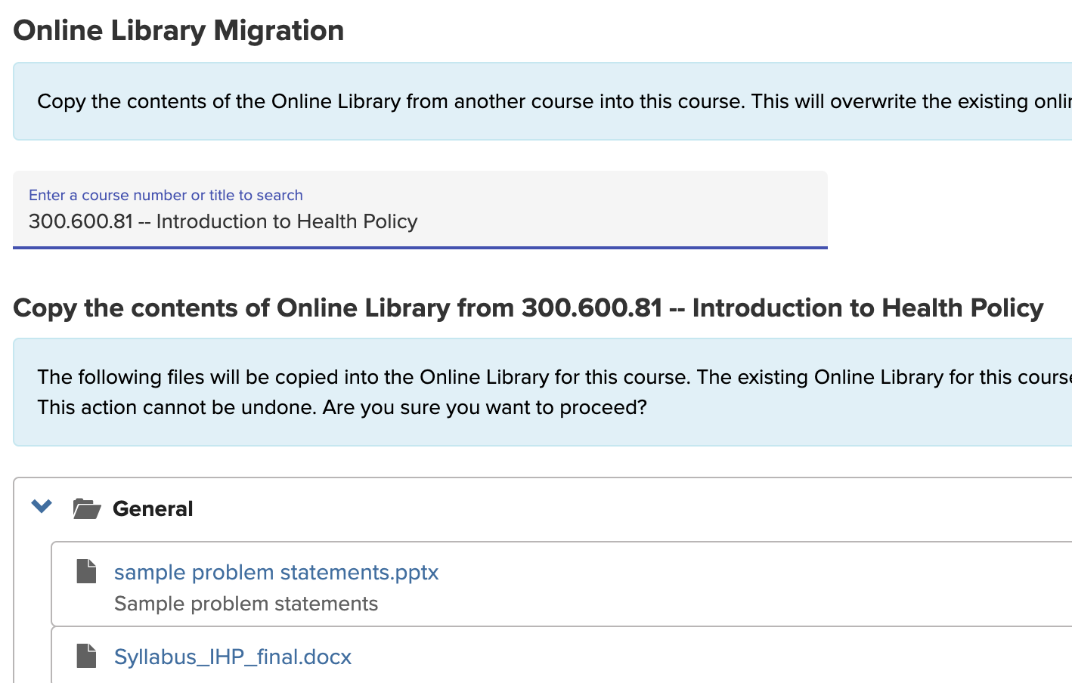Open sample problem statements.pptx link
This screenshot has width=1072, height=683.
(x=276, y=572)
